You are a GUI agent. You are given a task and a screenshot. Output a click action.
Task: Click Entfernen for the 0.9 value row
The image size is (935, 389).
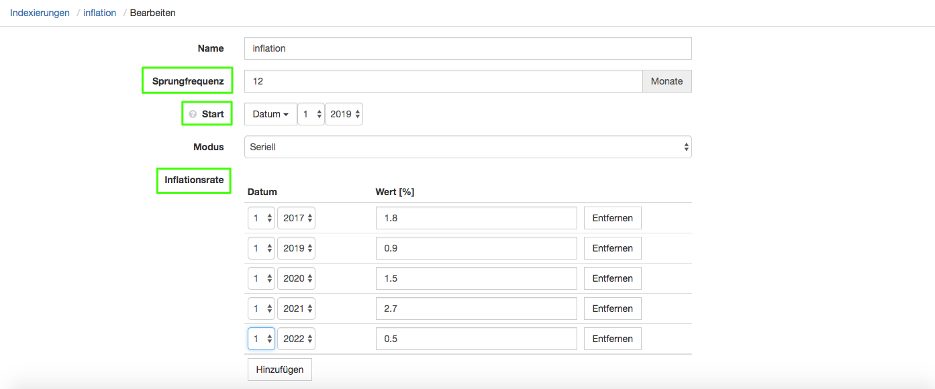(612, 248)
